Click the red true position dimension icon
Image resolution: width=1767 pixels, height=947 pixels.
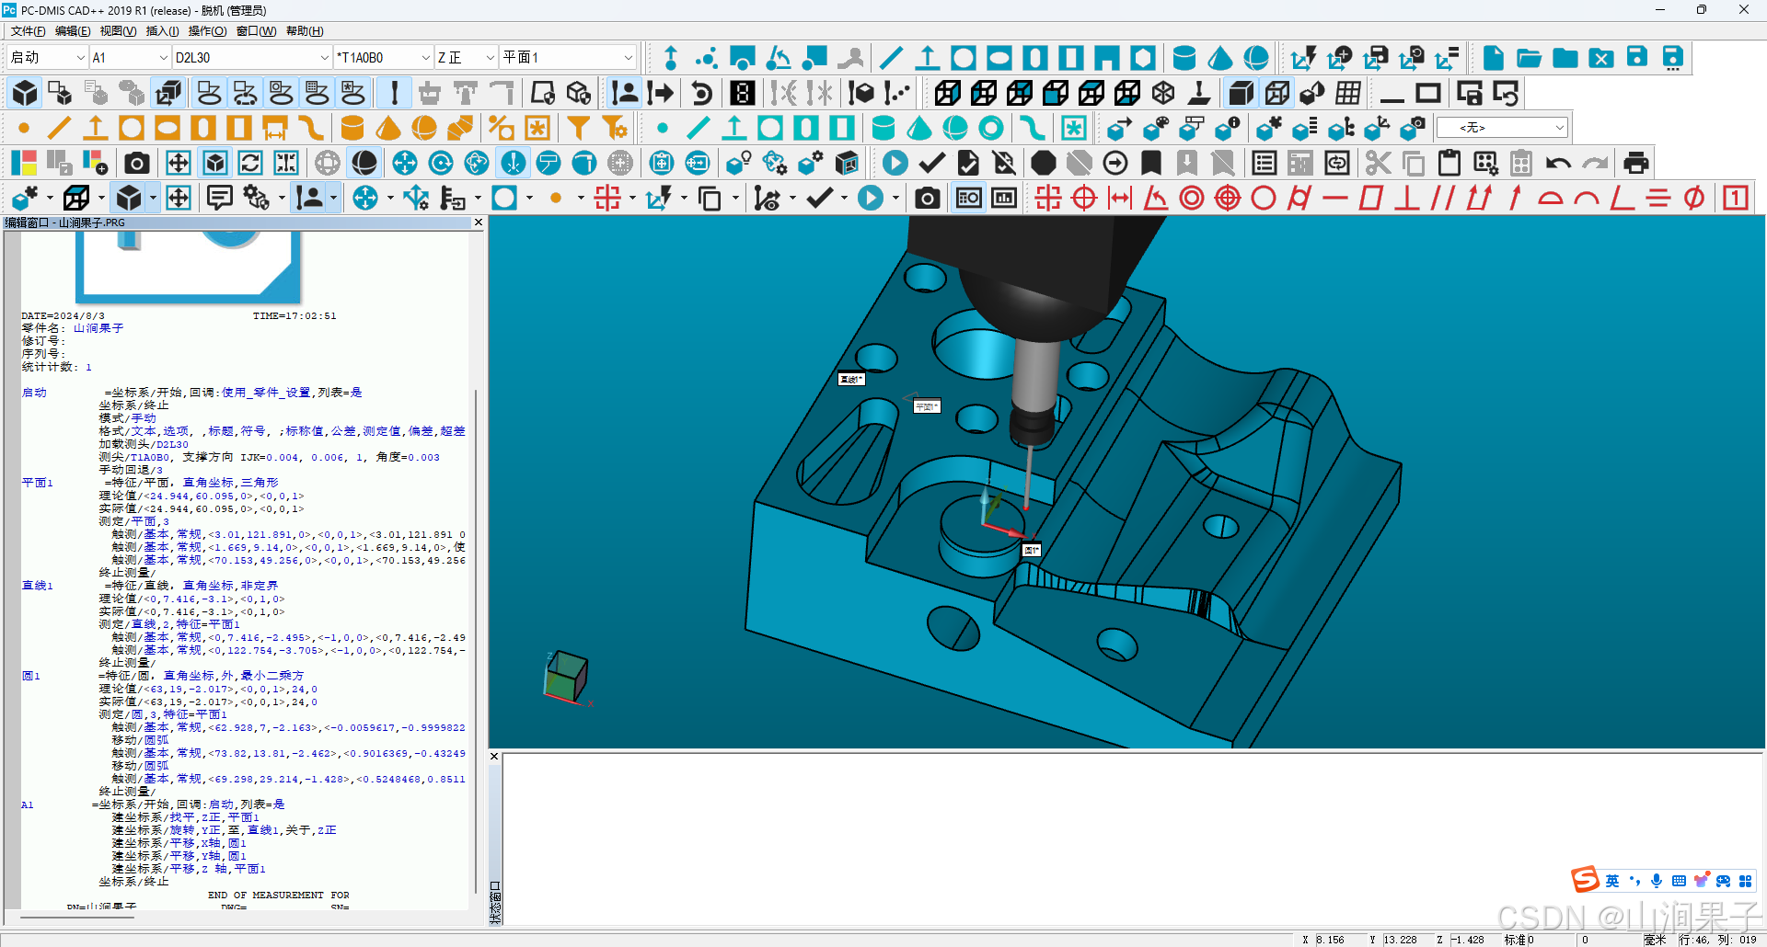1084,198
